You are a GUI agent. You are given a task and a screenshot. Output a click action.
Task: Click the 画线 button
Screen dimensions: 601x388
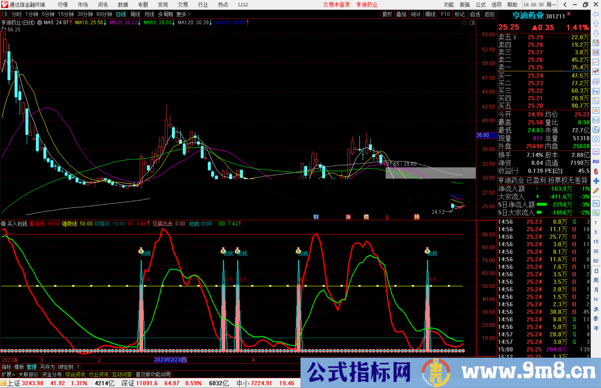coord(430,14)
